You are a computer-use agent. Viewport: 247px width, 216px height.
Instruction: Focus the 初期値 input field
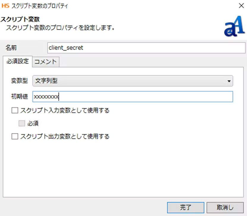click(x=132, y=97)
